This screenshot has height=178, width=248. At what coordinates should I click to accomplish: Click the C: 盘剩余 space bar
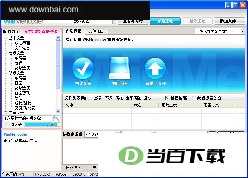pos(42,125)
